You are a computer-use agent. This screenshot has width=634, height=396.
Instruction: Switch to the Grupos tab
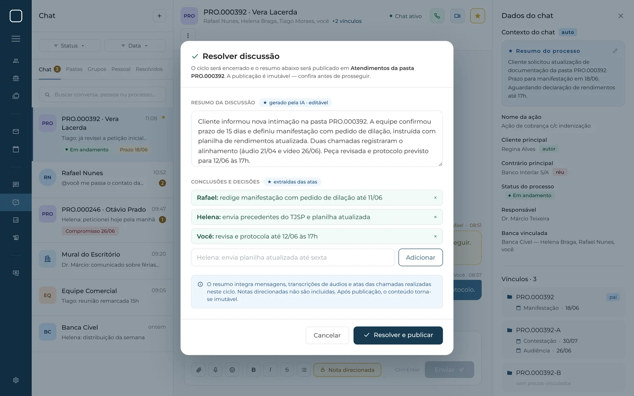[97, 69]
